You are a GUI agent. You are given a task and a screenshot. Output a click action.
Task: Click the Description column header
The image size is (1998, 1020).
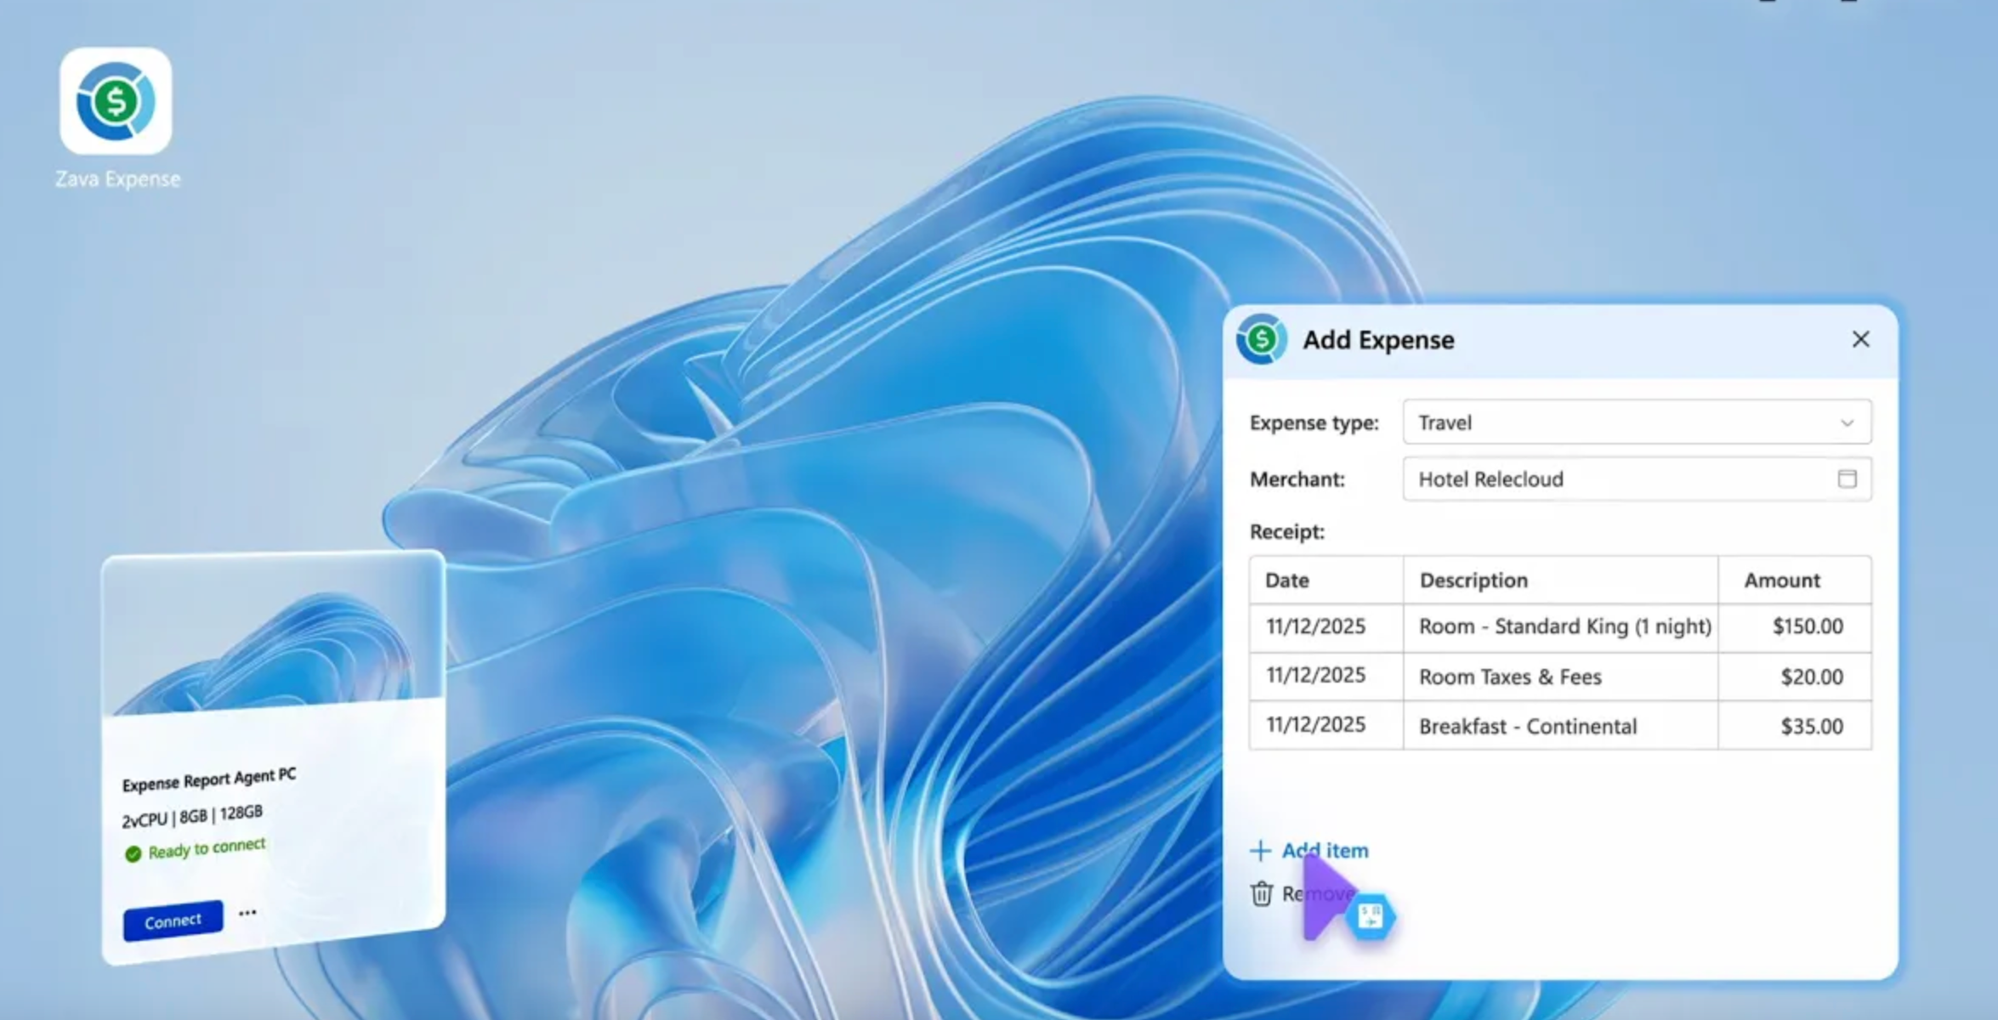point(1473,581)
